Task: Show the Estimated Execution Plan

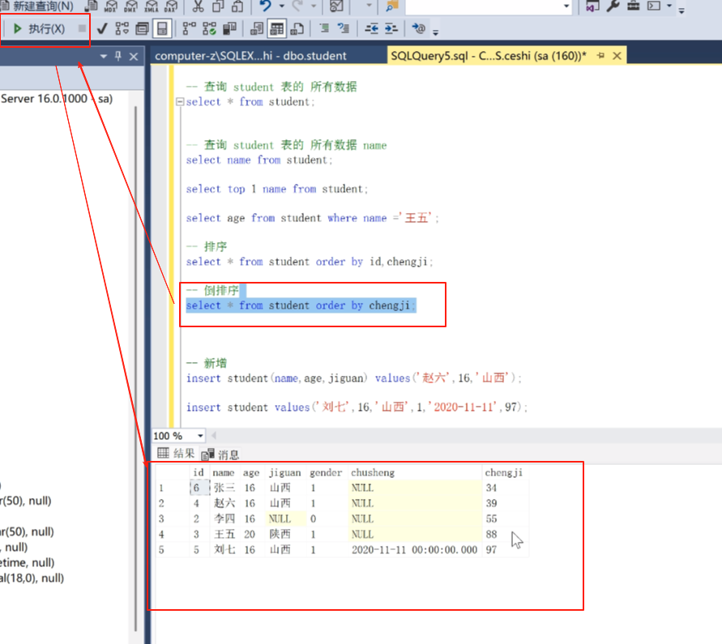Action: [122, 29]
